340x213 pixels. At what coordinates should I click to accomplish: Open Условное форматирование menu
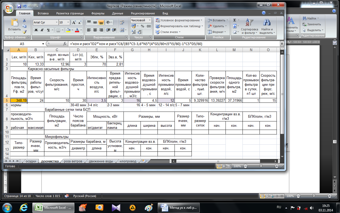[178, 20]
